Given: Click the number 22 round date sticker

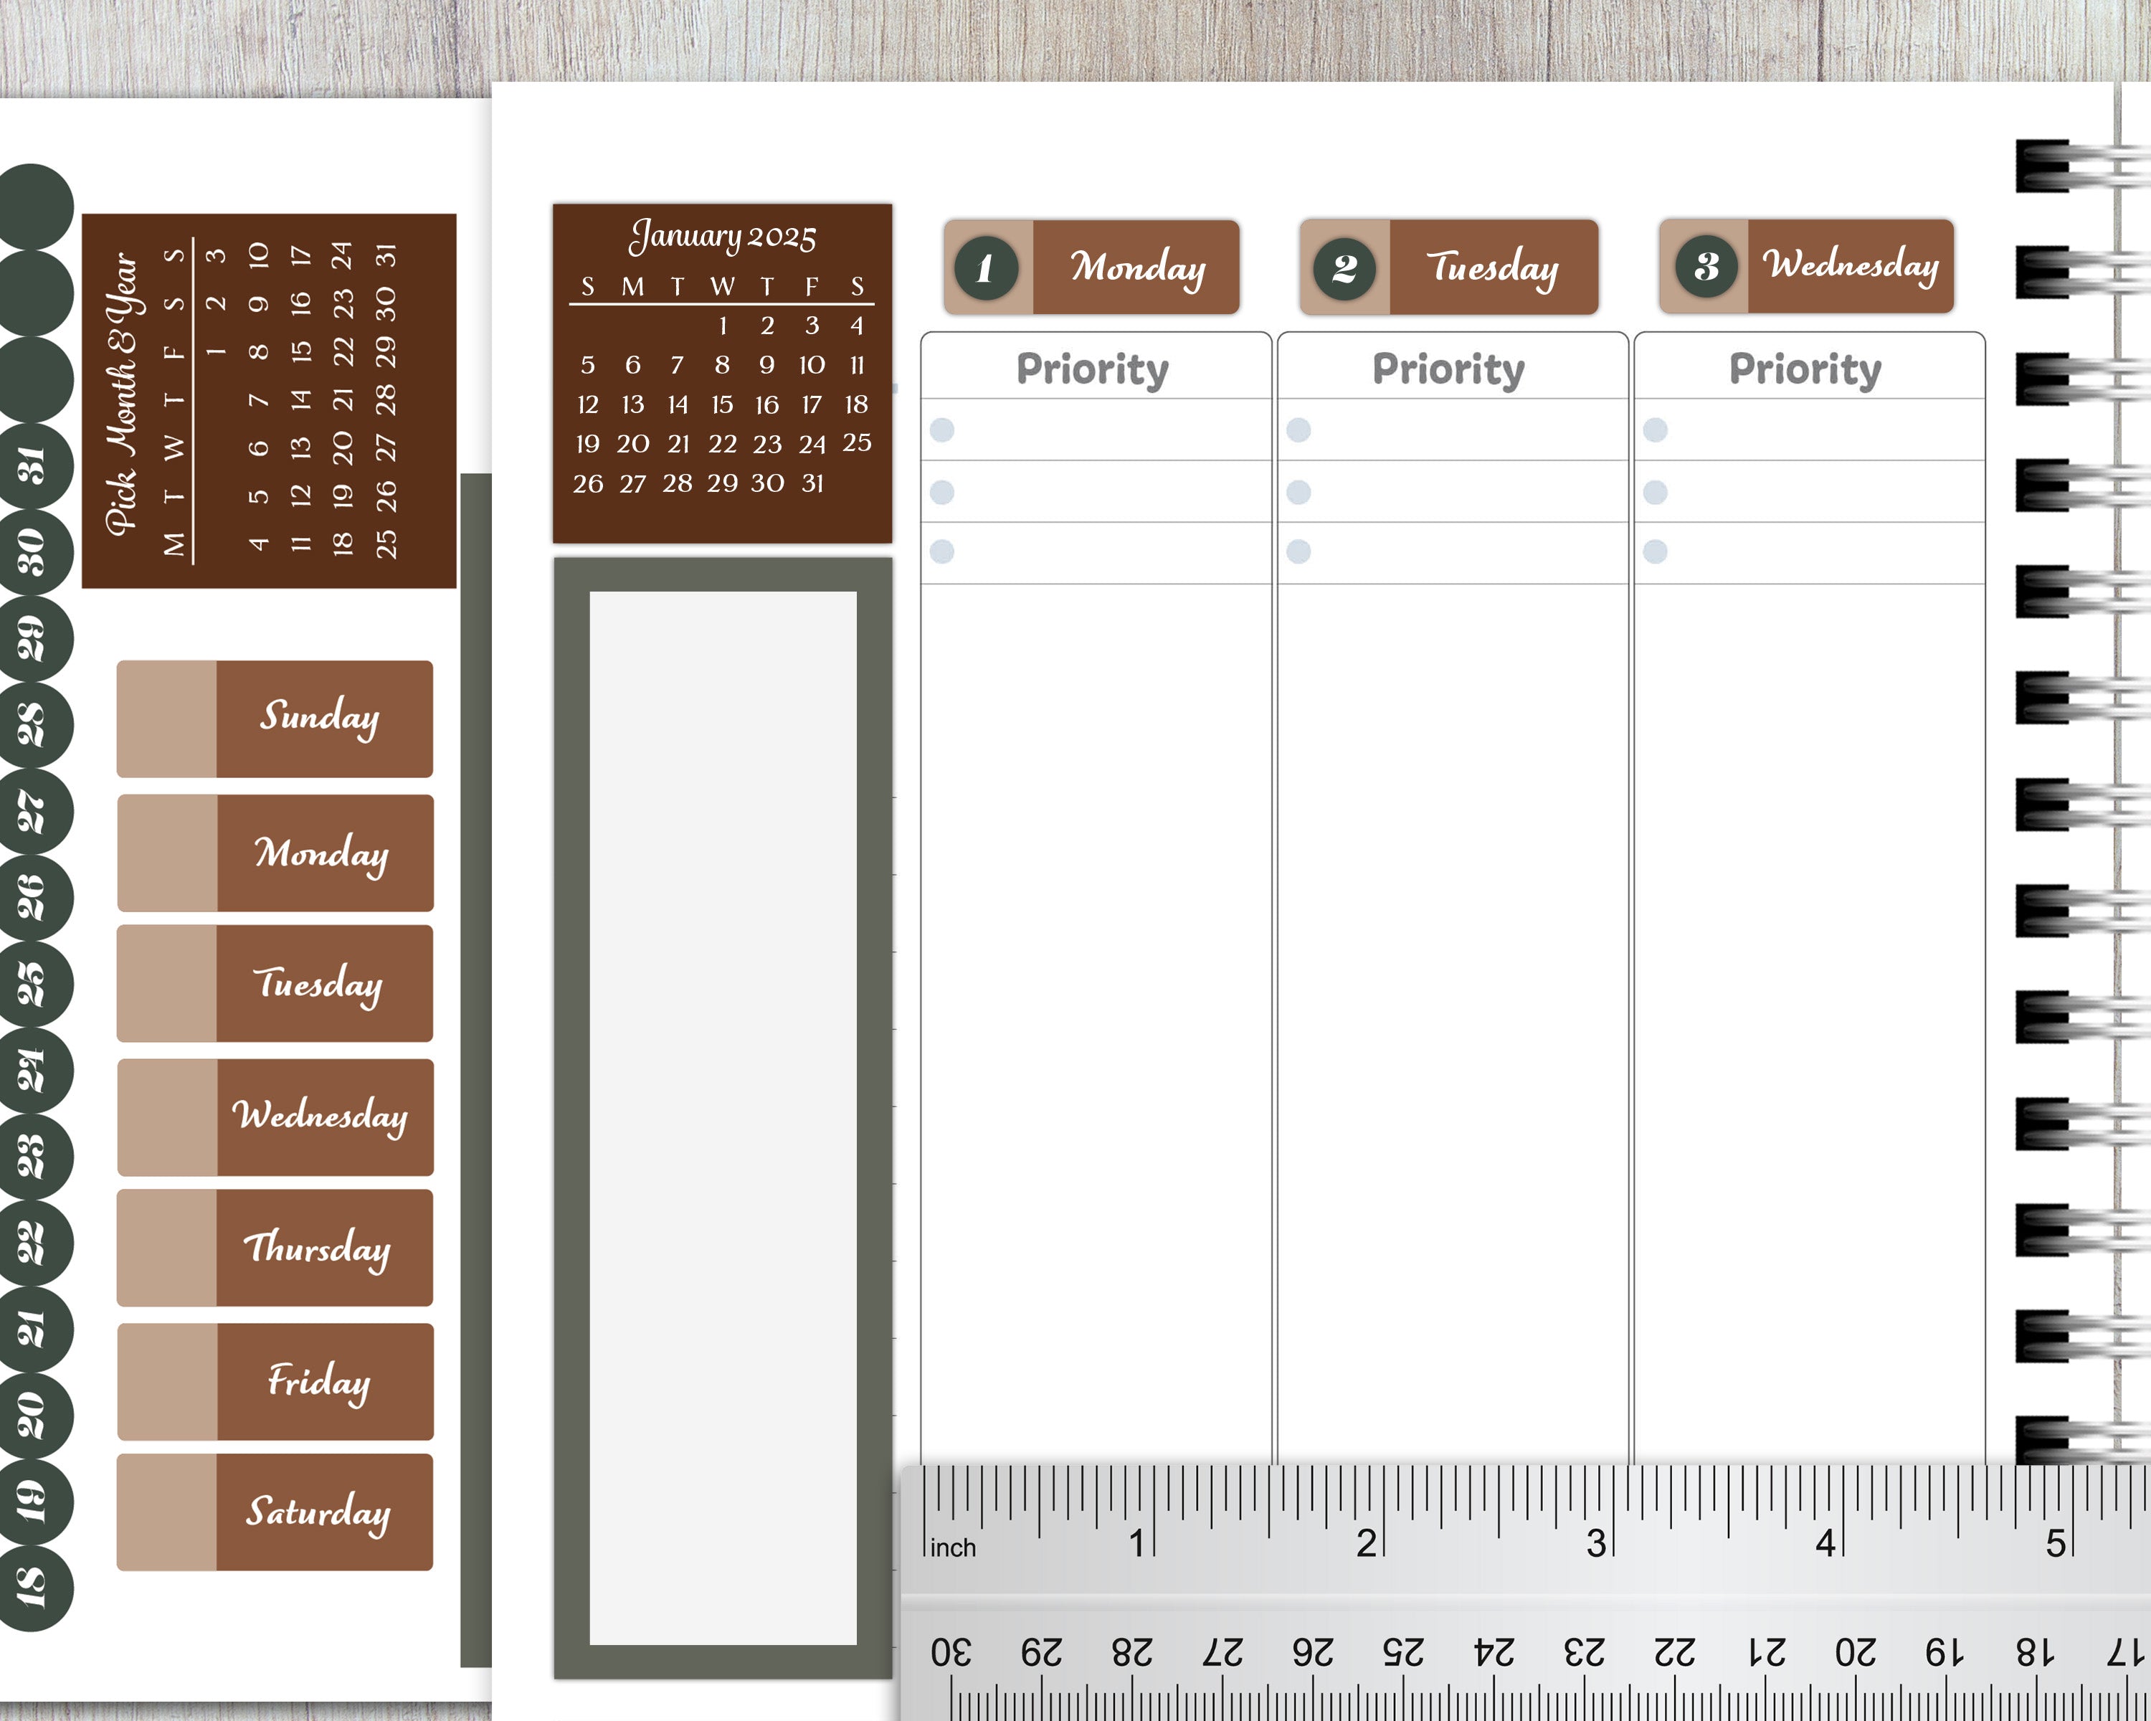Looking at the screenshot, I should click(x=33, y=1243).
